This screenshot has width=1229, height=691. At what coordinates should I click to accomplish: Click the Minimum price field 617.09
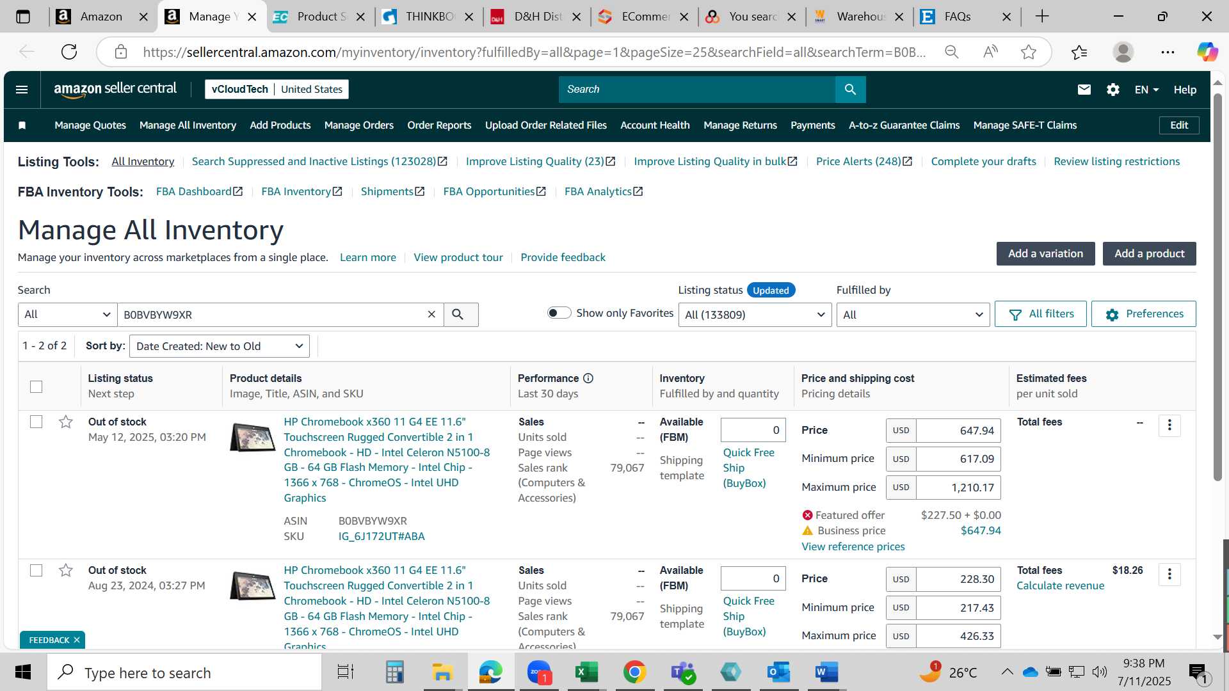point(958,459)
